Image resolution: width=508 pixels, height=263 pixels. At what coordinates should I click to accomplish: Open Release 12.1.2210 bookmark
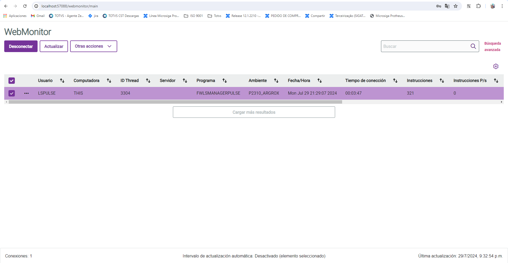click(x=243, y=16)
